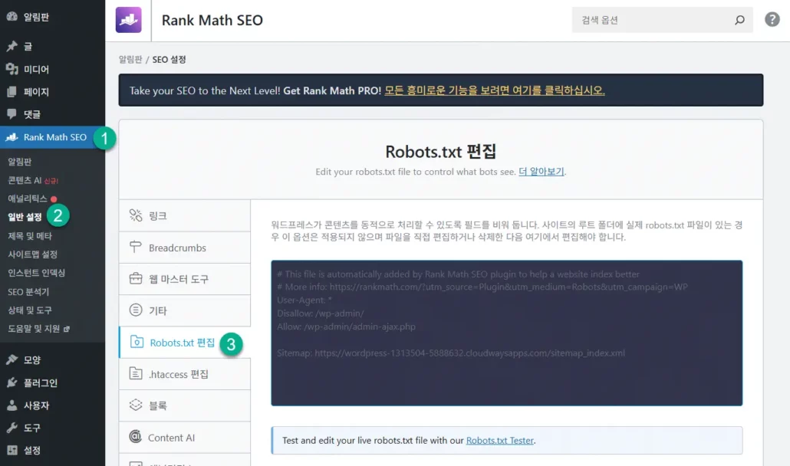
Task: Click the .htaccess 편집 document icon
Action: tap(136, 373)
